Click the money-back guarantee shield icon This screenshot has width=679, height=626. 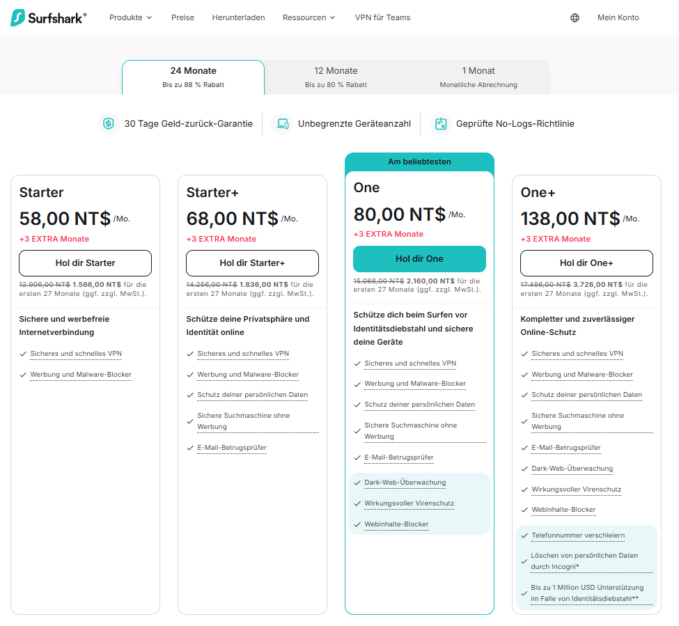tap(108, 124)
